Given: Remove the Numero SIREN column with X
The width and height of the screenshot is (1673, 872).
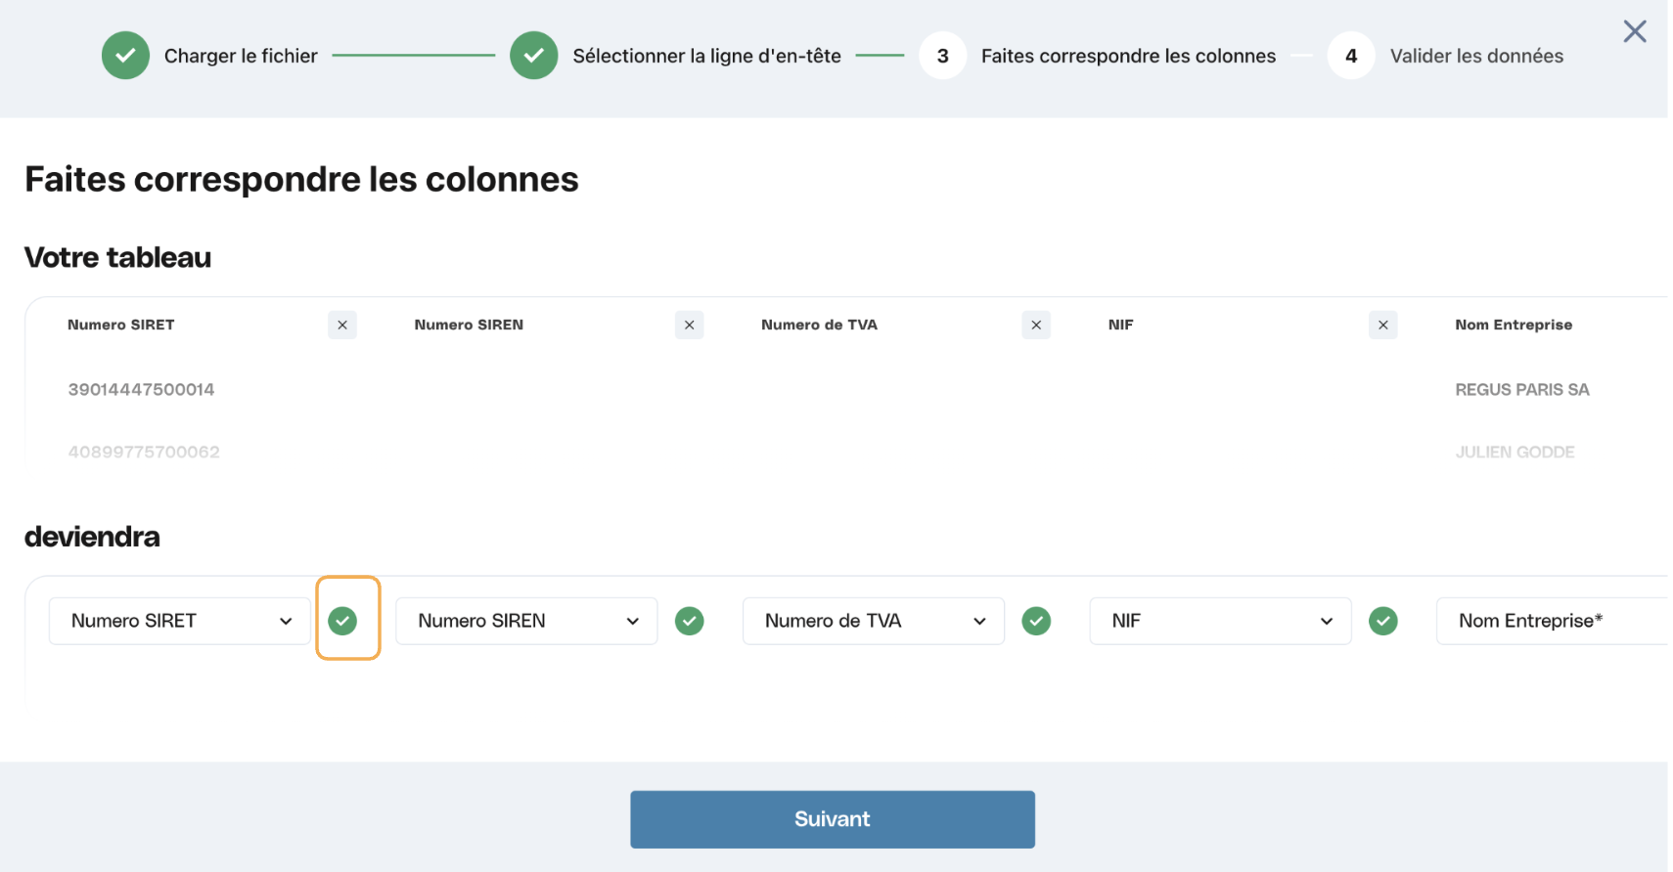Looking at the screenshot, I should pos(690,325).
